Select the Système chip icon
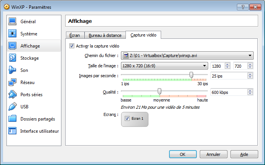Viewport: 265px width, 165px height. [x=13, y=34]
